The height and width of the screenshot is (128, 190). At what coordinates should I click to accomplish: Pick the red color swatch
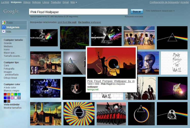point(5,94)
